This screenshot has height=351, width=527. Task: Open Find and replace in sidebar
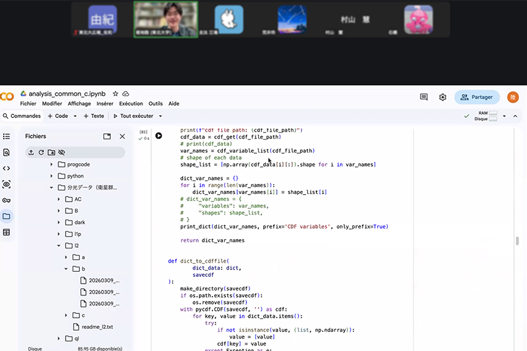click(6, 152)
